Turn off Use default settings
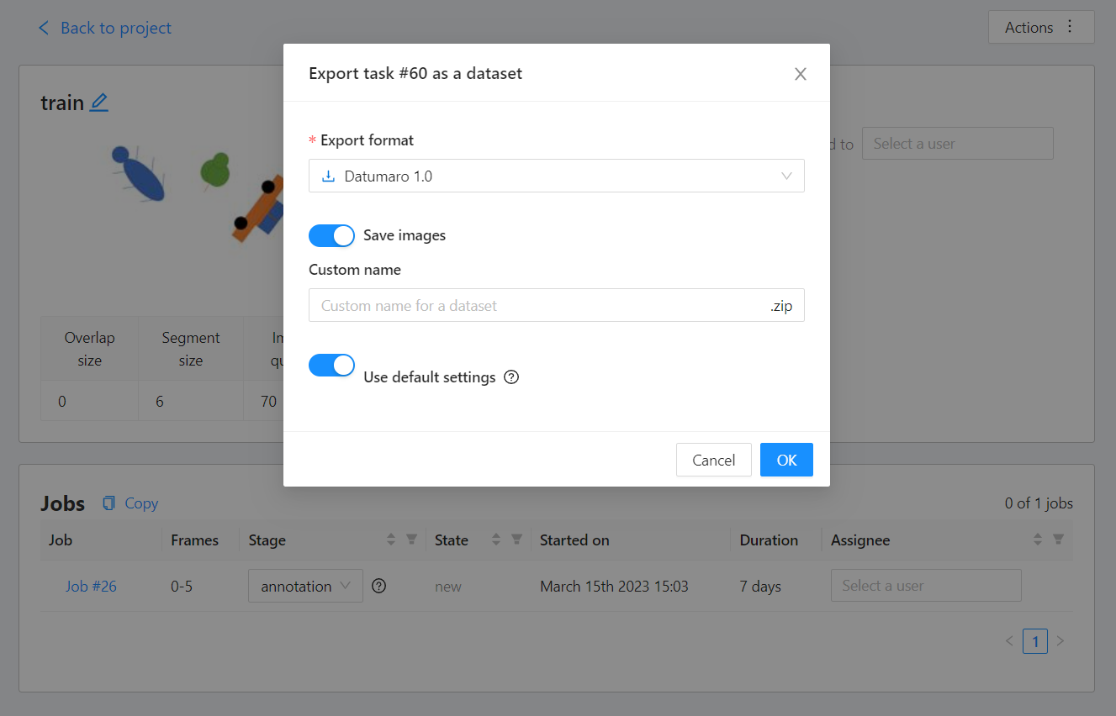 pos(331,365)
